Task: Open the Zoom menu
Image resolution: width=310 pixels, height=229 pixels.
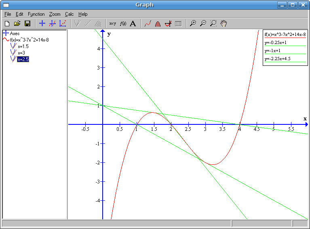Action: pyautogui.click(x=55, y=14)
